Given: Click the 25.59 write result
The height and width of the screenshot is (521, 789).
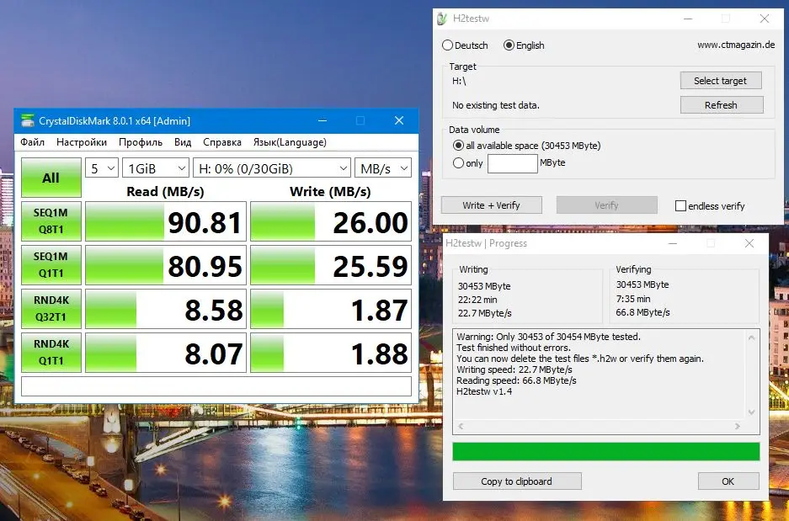Looking at the screenshot, I should [x=331, y=265].
